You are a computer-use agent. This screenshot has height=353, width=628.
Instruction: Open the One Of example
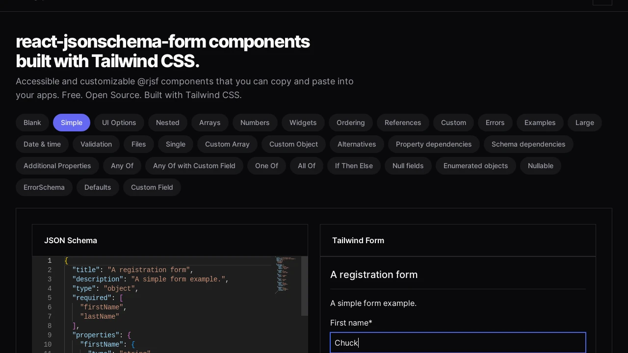267,166
